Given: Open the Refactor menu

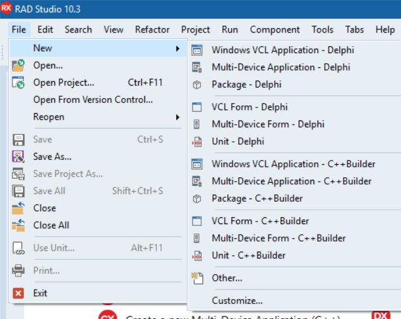Looking at the screenshot, I should [x=152, y=29].
